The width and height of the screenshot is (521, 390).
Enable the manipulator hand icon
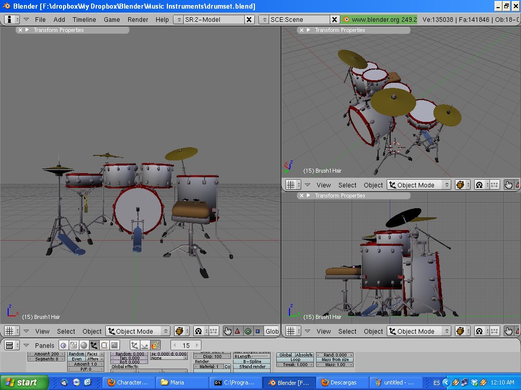coord(227,331)
